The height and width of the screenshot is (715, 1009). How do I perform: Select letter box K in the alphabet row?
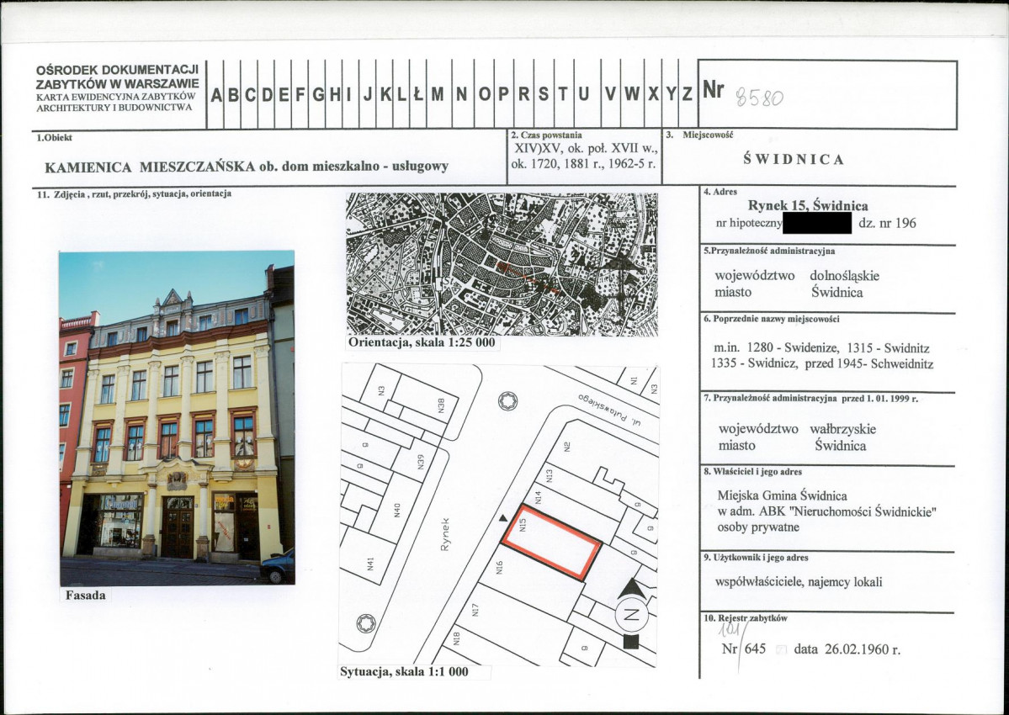click(385, 95)
